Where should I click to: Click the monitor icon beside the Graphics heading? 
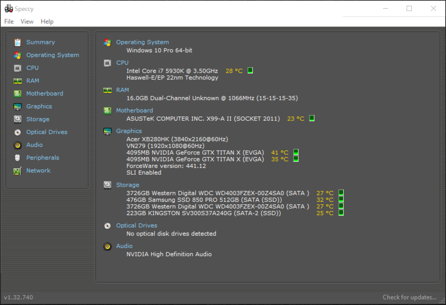tap(107, 131)
